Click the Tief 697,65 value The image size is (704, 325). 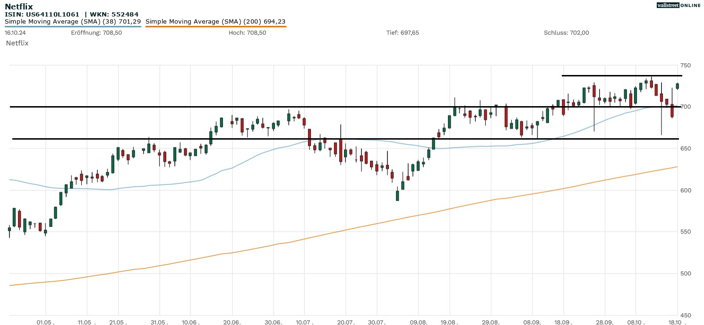[x=403, y=33]
